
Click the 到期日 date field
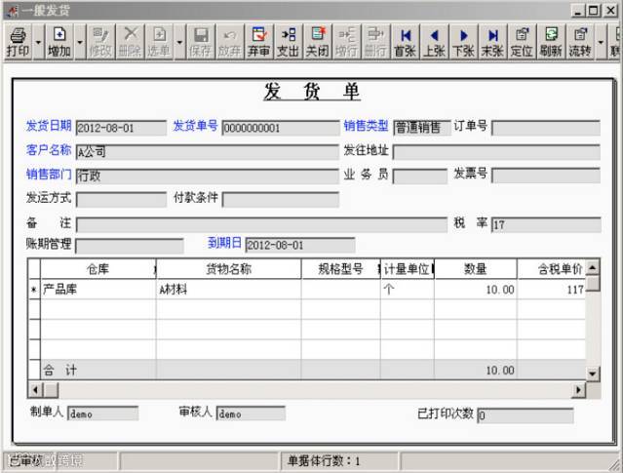coord(300,245)
